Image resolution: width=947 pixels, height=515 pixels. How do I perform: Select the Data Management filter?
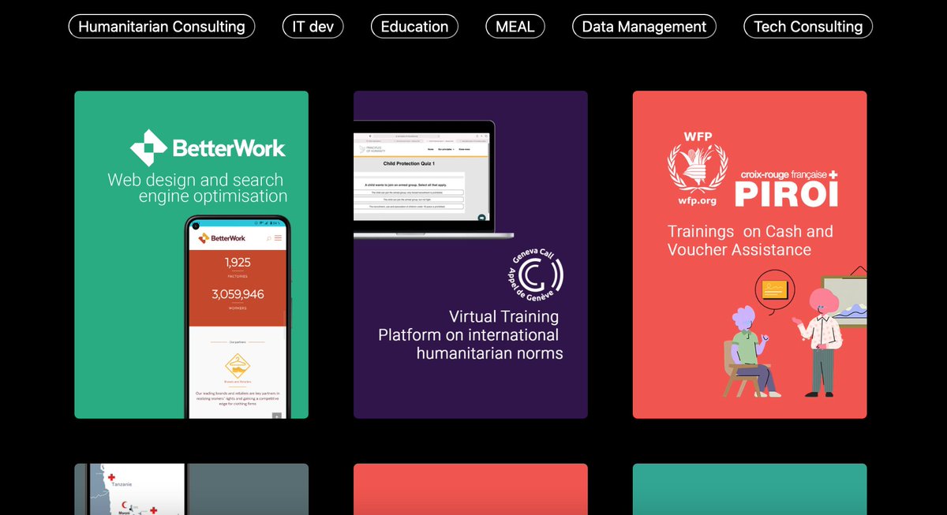[x=644, y=26]
